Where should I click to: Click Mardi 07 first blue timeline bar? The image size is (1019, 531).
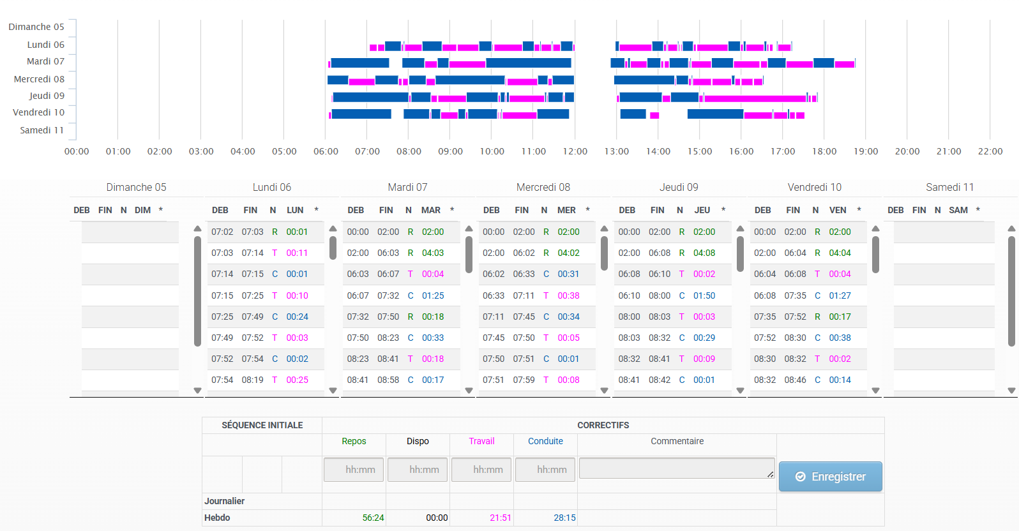[360, 63]
